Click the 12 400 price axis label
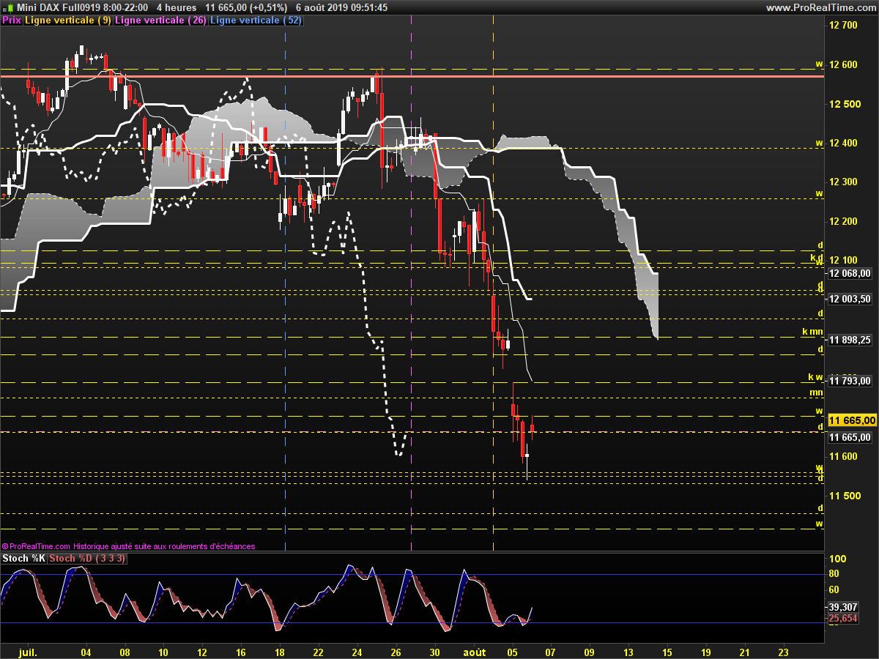Screen dimensions: 879x659 842,143
